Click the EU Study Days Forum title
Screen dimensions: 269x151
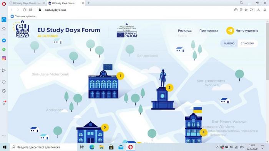click(69, 30)
